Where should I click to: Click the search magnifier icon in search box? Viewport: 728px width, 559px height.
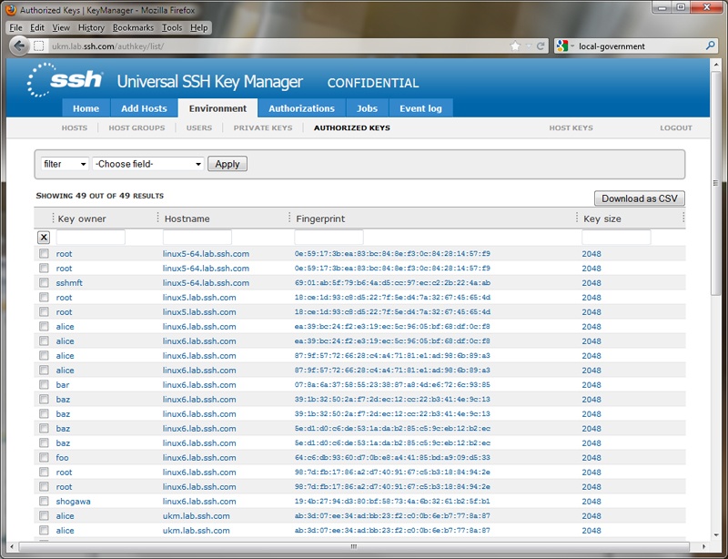(x=711, y=46)
